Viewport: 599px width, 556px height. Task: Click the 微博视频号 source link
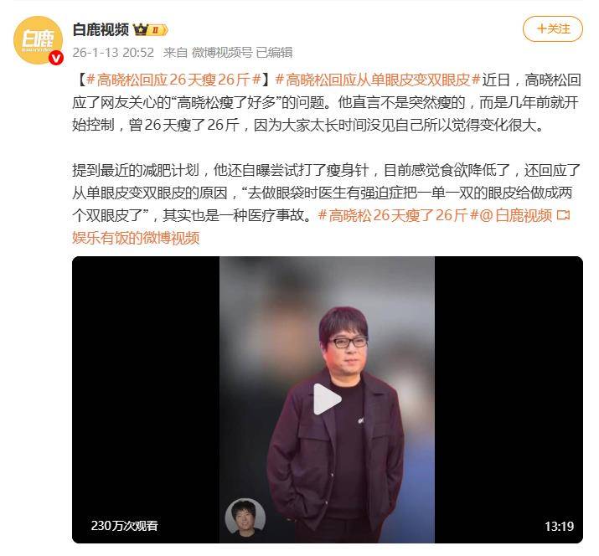[222, 52]
